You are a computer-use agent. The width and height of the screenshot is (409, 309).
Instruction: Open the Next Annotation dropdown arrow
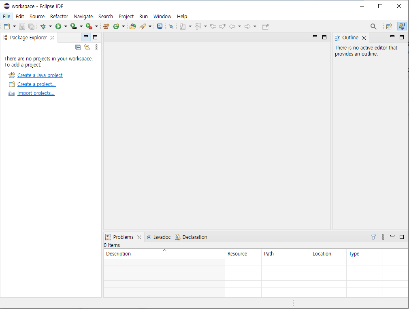[x=190, y=26]
